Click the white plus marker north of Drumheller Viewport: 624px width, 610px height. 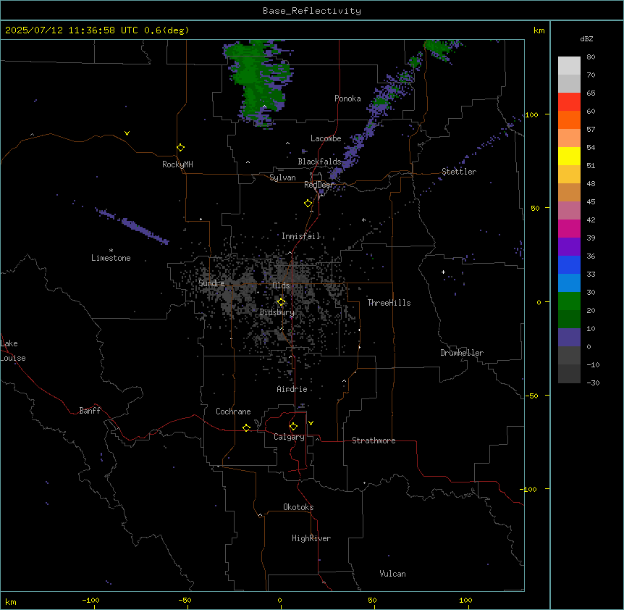443,272
